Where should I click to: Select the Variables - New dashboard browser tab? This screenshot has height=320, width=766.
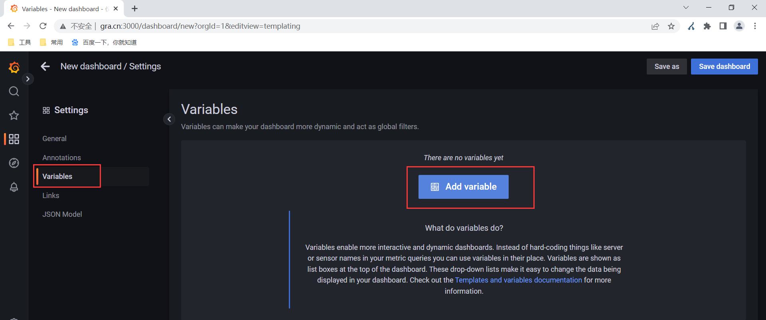[x=64, y=9]
